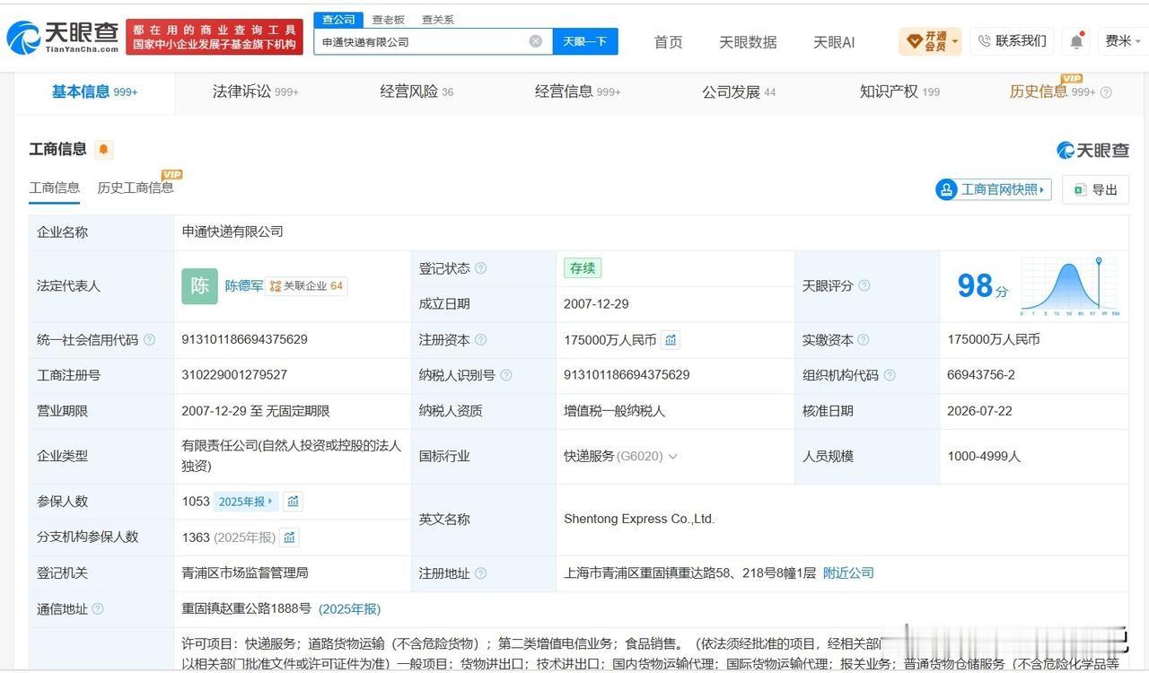
Task: Open the 经营风险 tab
Action: point(417,92)
